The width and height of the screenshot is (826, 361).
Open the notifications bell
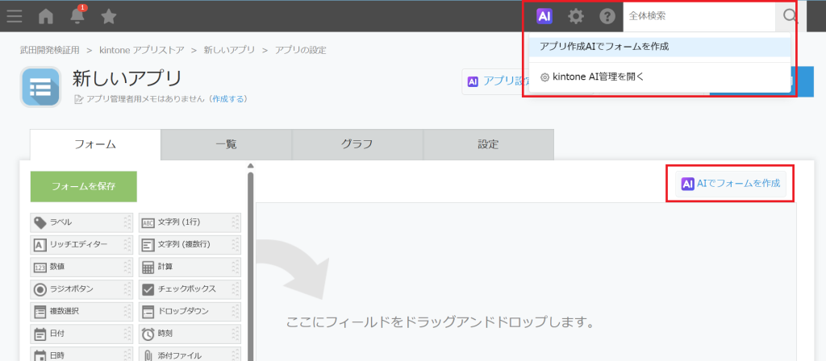[x=77, y=16]
